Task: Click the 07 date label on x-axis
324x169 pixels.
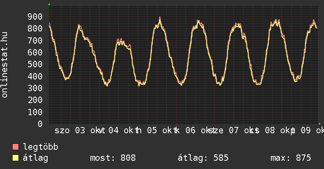Action: click(234, 130)
